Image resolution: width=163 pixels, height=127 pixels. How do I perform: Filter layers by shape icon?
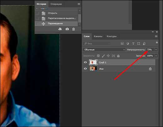139,43
